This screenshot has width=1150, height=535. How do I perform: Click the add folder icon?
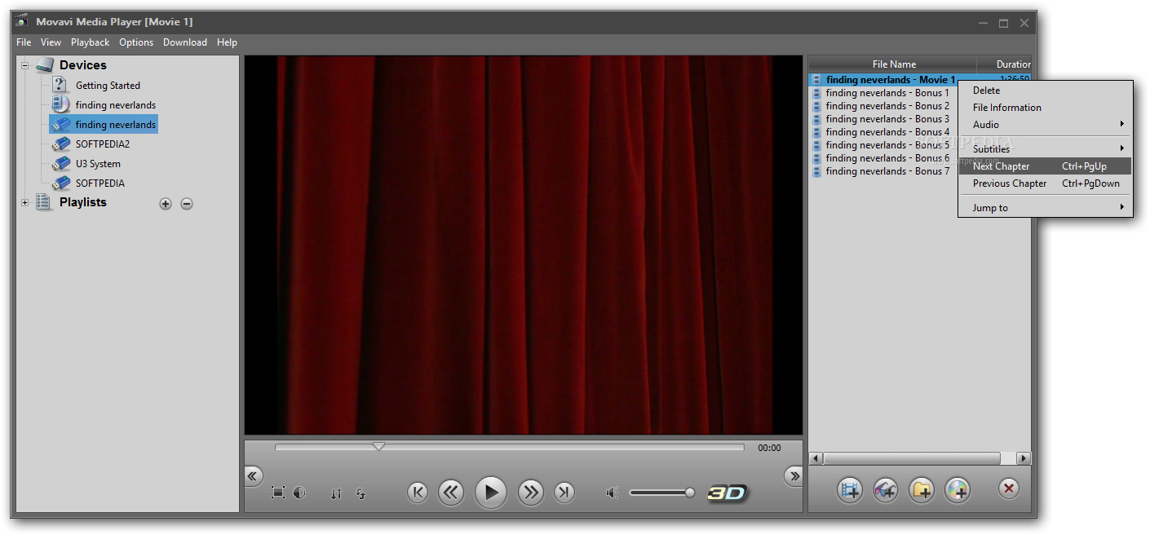tap(922, 489)
